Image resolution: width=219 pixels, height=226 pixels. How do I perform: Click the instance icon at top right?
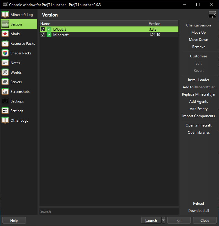pos(212,15)
